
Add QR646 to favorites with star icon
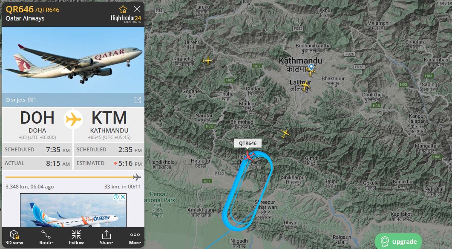tap(123, 9)
